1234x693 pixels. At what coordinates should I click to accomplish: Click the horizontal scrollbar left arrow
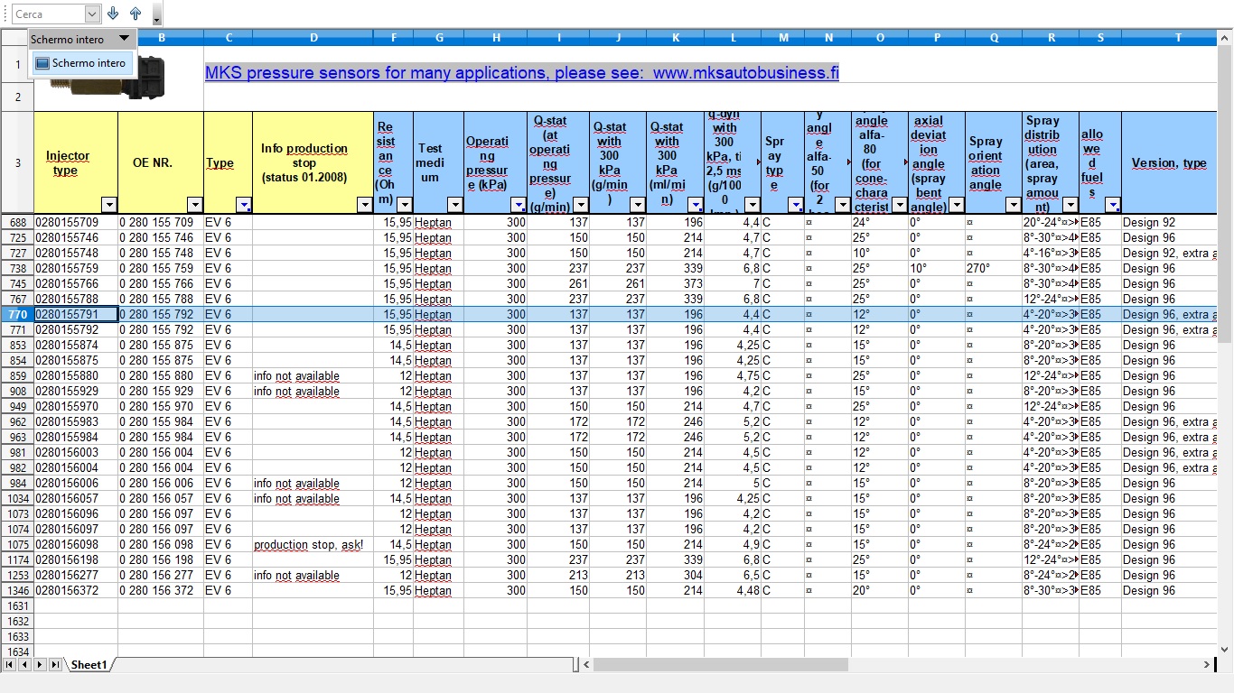(x=586, y=665)
